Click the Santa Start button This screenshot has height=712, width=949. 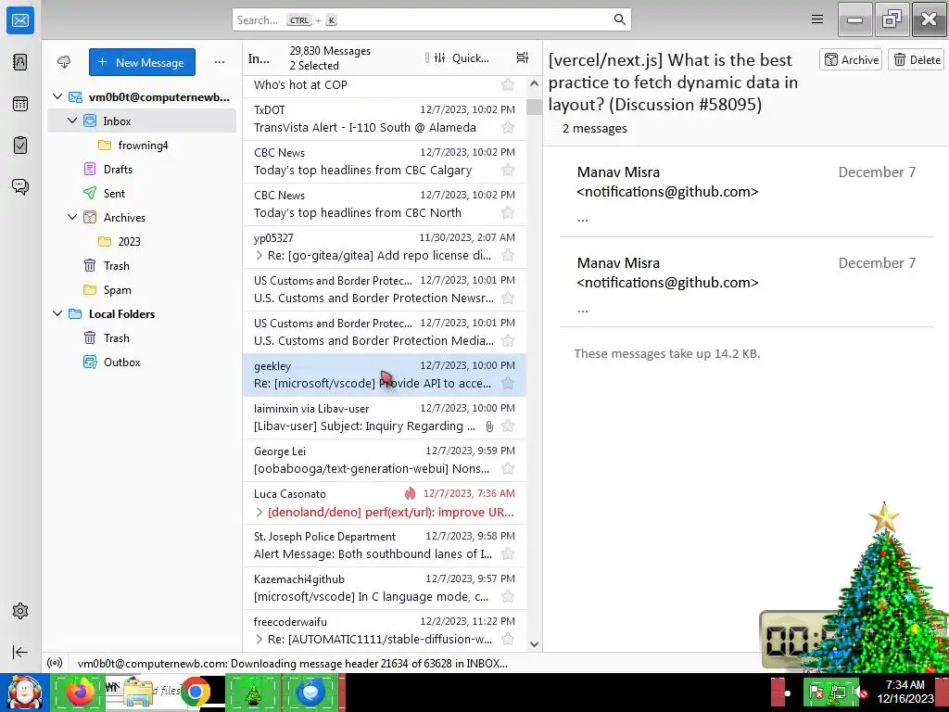[24, 693]
